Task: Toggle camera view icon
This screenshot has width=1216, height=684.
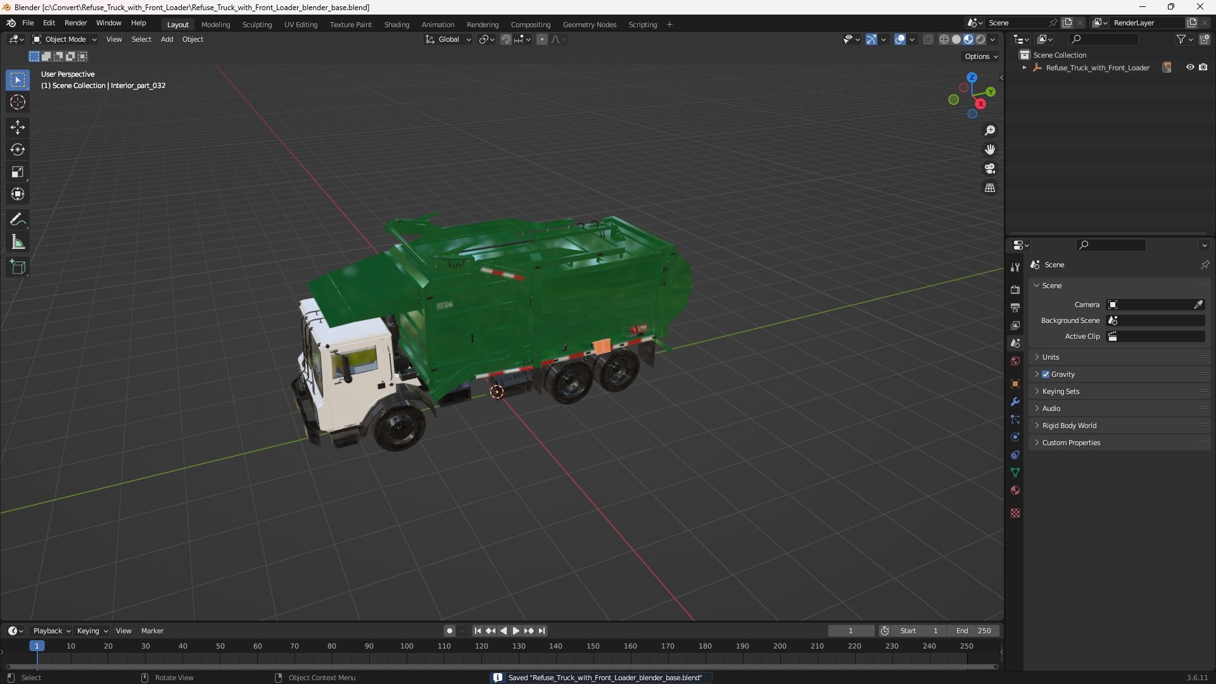Action: pos(990,168)
